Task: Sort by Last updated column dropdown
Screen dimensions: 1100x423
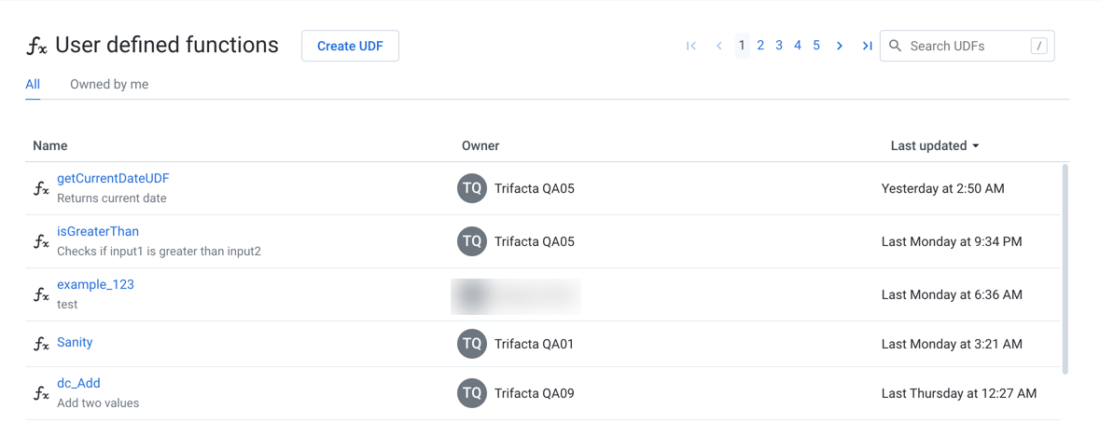Action: point(935,145)
